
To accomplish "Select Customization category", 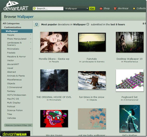I will 13,27.
